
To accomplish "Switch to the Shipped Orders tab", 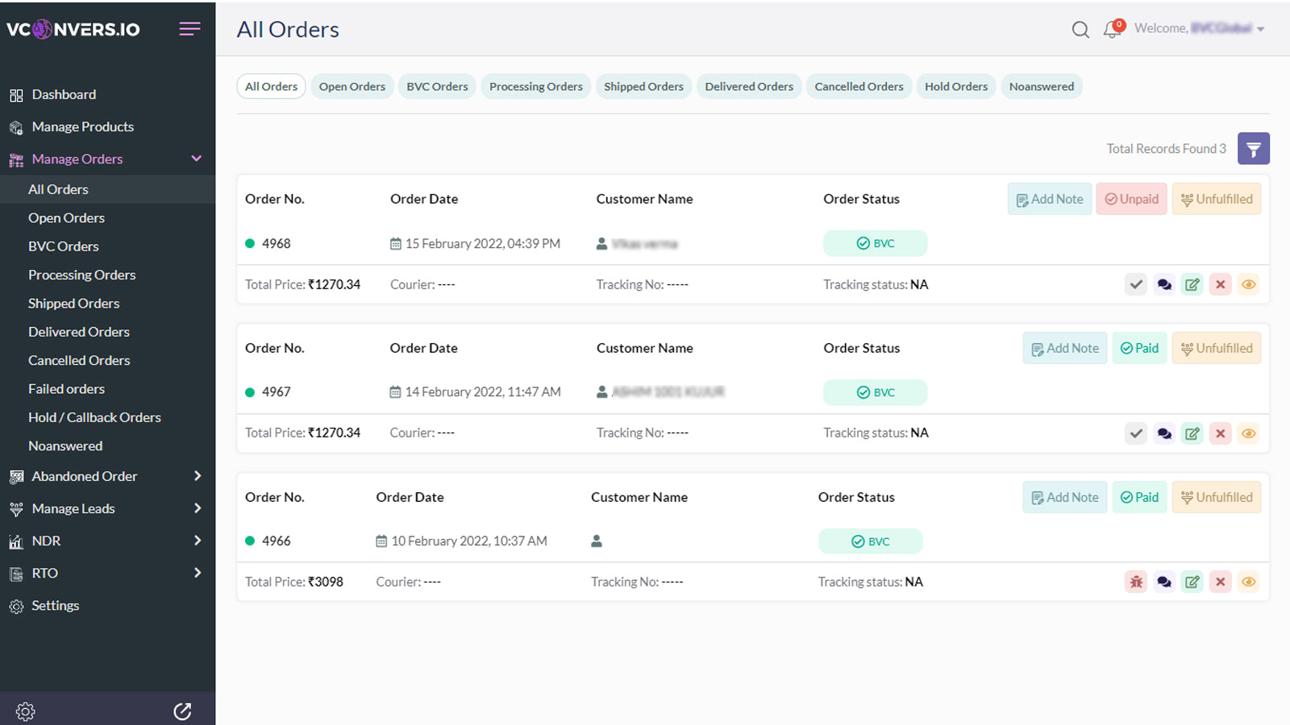I will coord(643,86).
